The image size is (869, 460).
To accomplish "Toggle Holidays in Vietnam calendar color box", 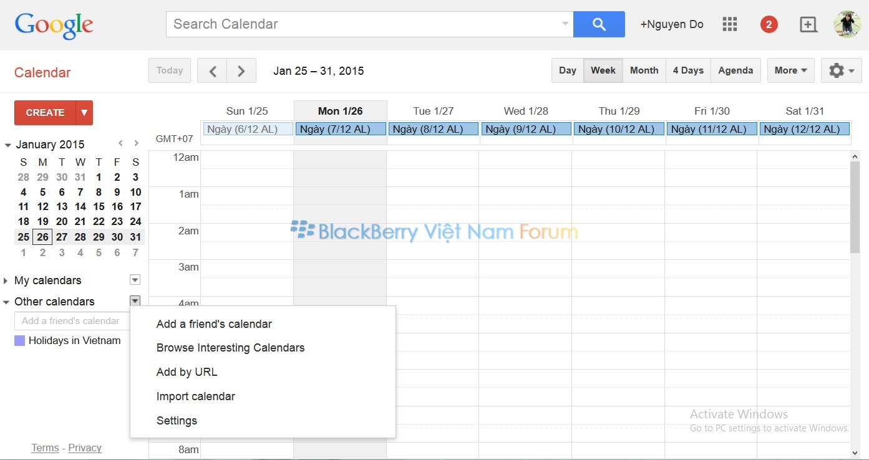I will click(19, 341).
